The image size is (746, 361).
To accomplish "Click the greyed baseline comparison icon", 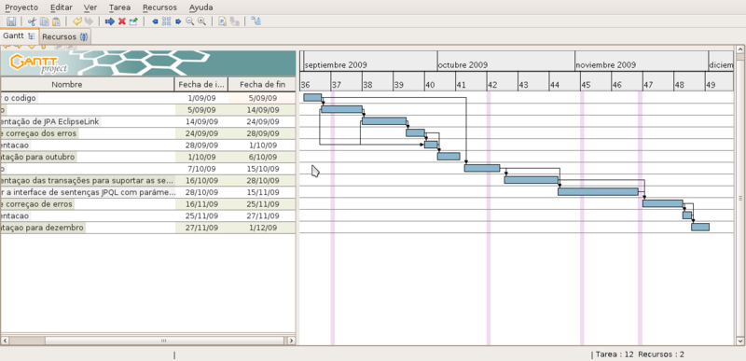I will (234, 21).
